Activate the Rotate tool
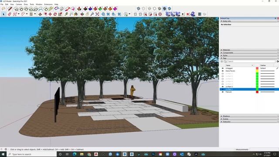This screenshot has height=157, width=279. tap(55, 14)
